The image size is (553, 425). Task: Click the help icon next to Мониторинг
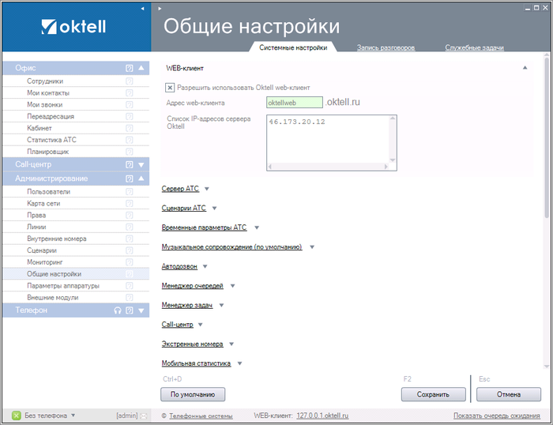point(130,261)
